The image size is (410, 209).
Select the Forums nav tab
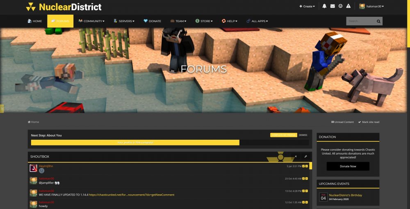pos(60,21)
